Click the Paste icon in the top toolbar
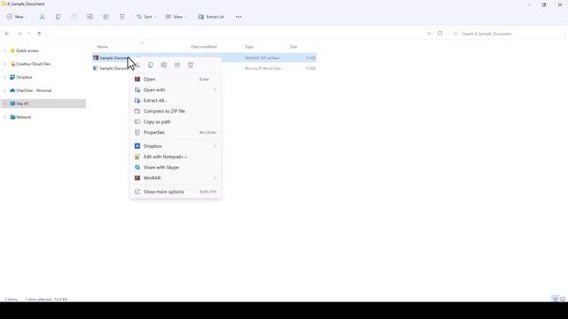568x319 pixels. [74, 17]
